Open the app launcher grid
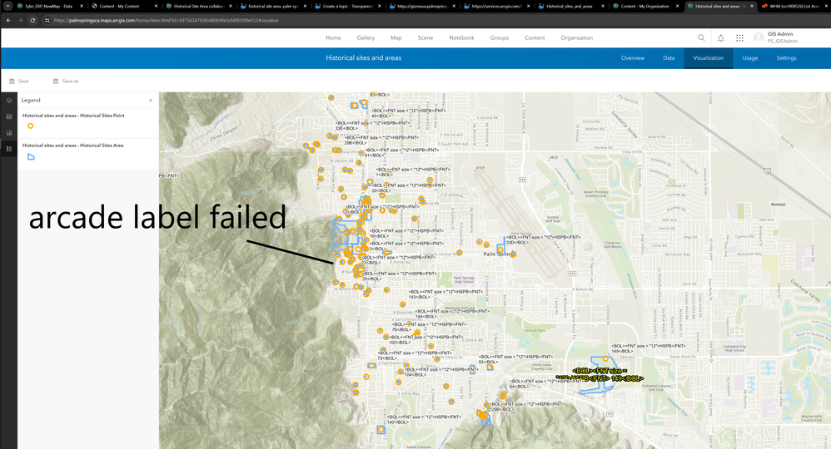This screenshot has width=831, height=449. [740, 37]
